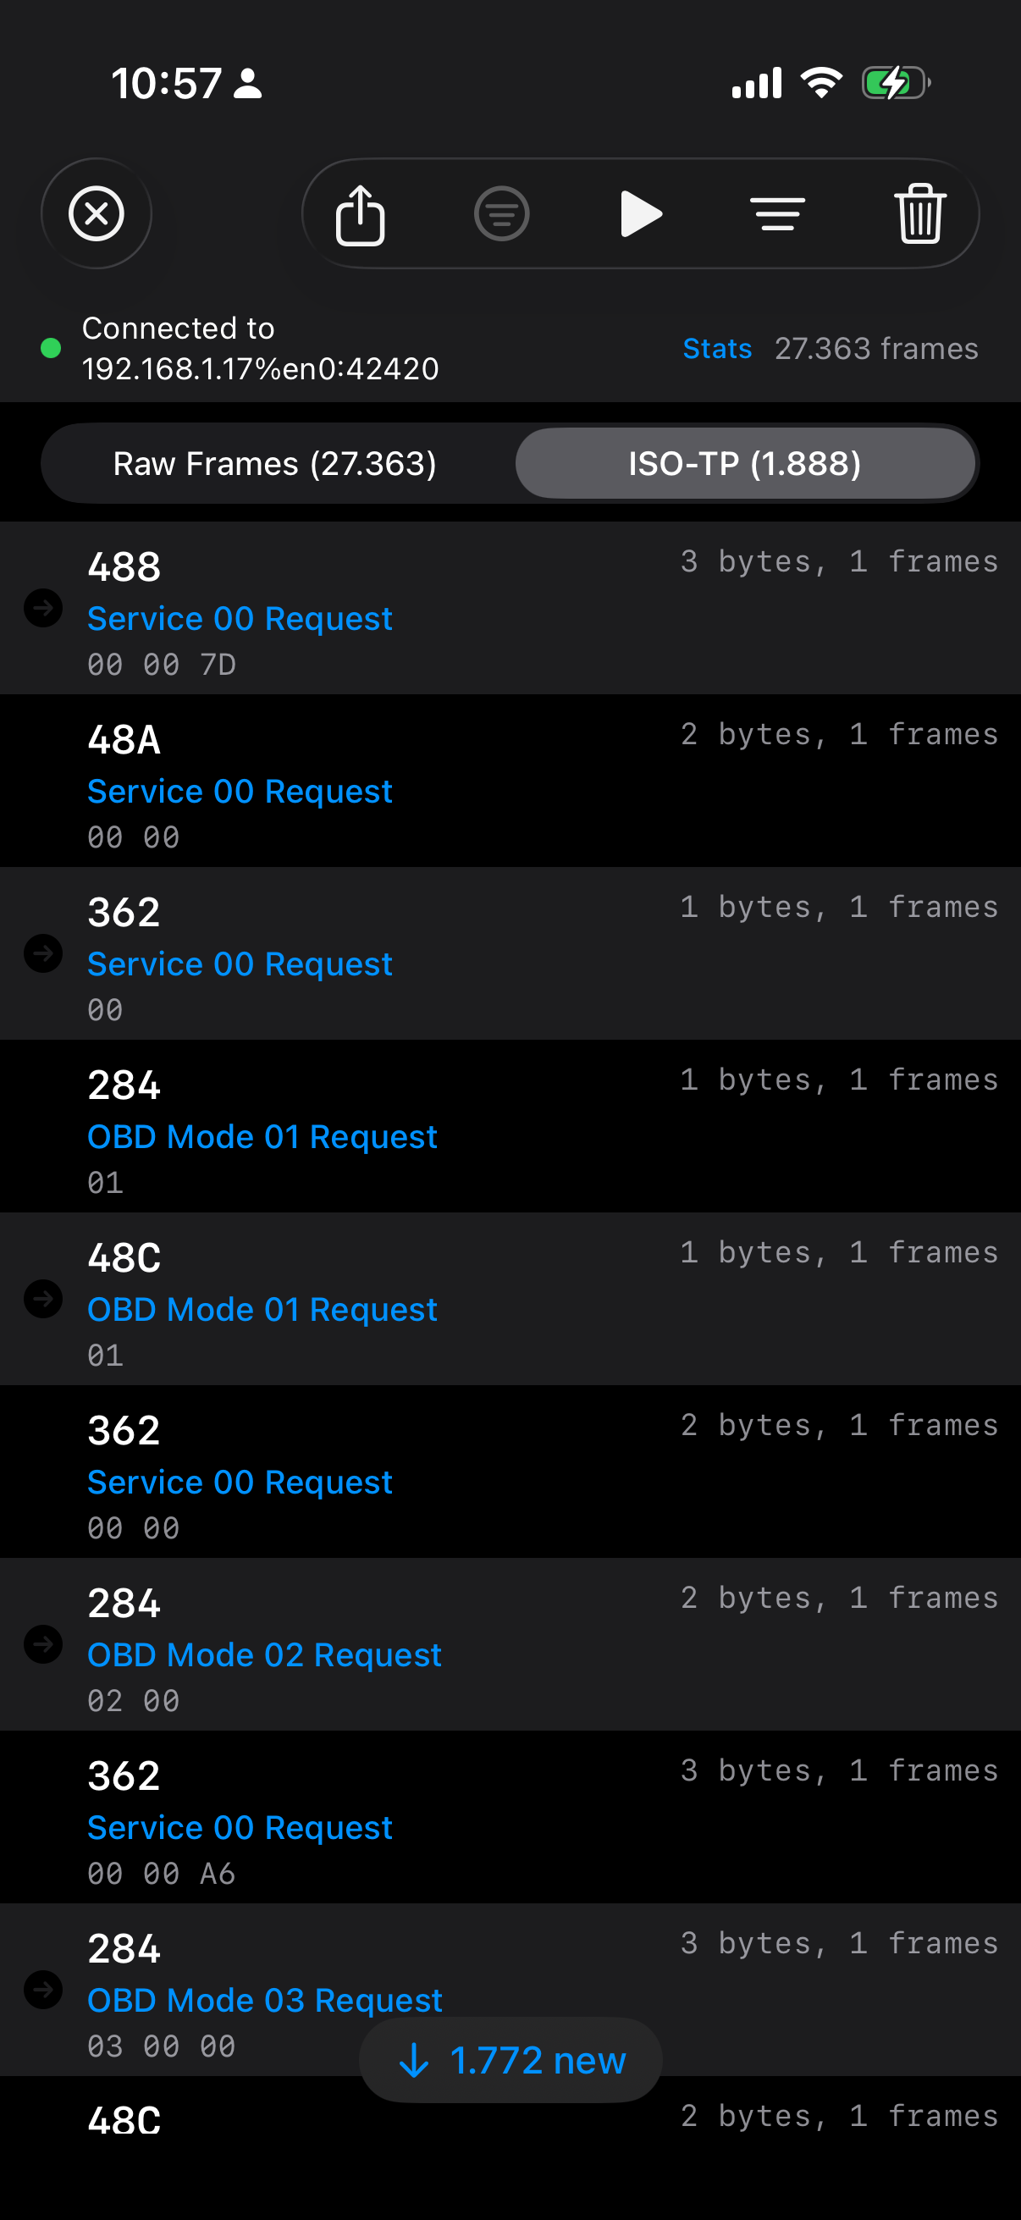The width and height of the screenshot is (1021, 2220).
Task: Open the 48A Service 00 Request entry
Action: coord(510,781)
